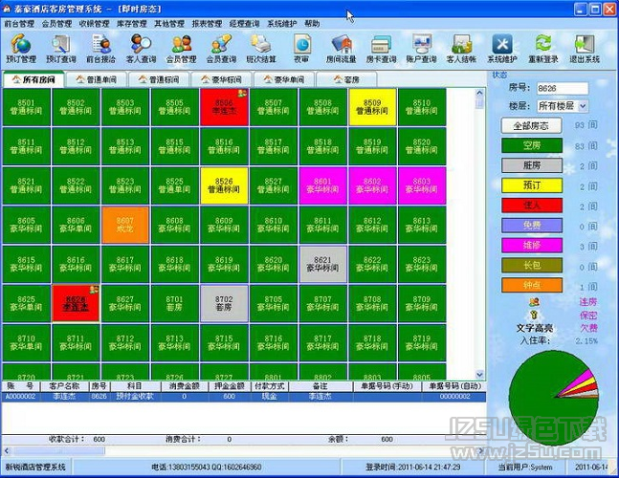The height and width of the screenshot is (478, 619).
Task: Open the 预订查询 toolbar icon
Action: pos(61,49)
